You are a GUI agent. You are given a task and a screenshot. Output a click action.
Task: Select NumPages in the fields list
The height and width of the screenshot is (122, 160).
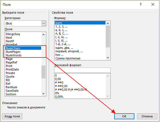tap(13, 52)
